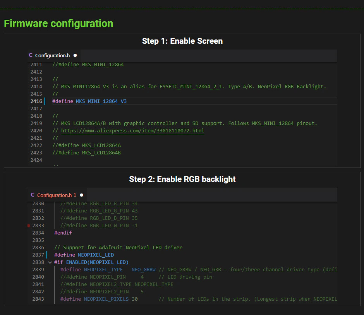
Task: Click line number 2414
Action: tap(36, 87)
